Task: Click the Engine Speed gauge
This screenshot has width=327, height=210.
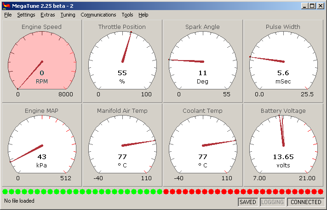Action: (x=42, y=61)
